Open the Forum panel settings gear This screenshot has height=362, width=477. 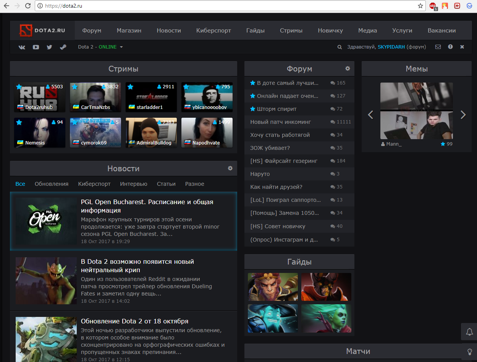click(x=348, y=68)
